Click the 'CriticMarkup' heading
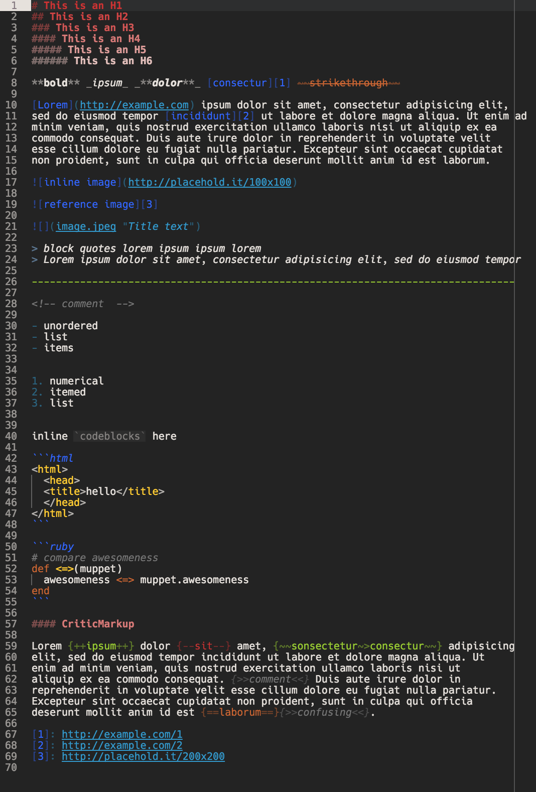This screenshot has height=792, width=536. click(98, 624)
